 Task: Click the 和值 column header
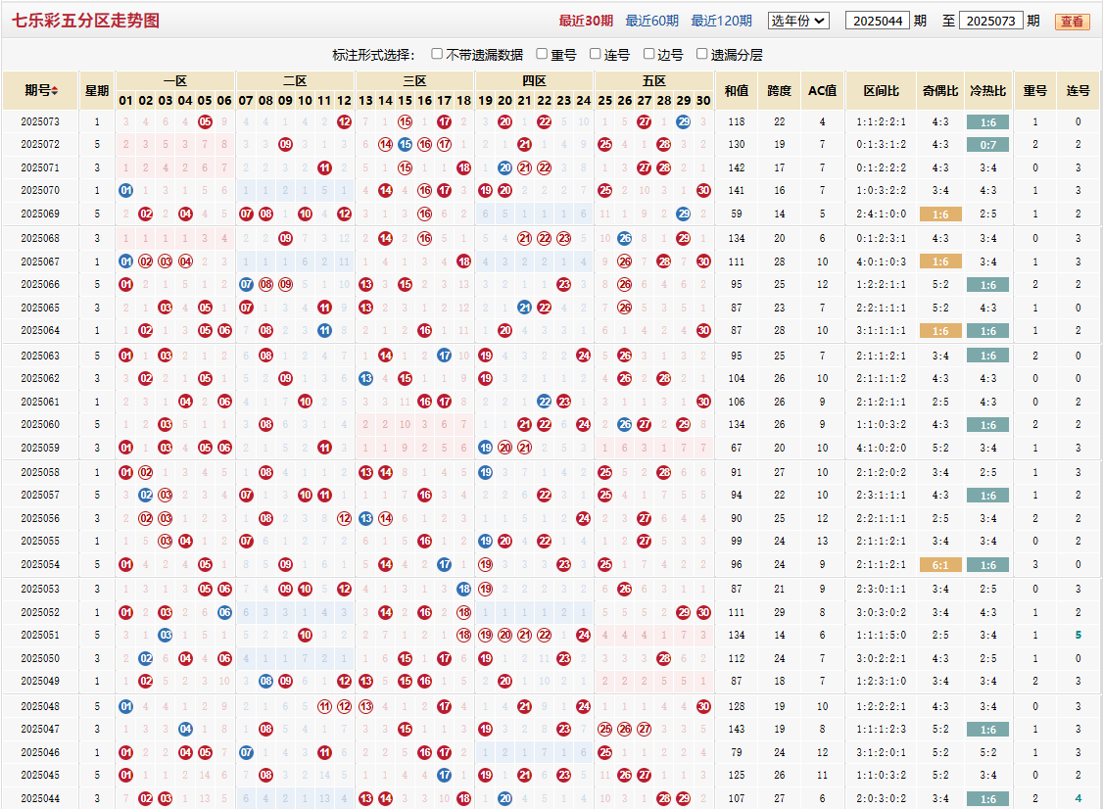(737, 91)
